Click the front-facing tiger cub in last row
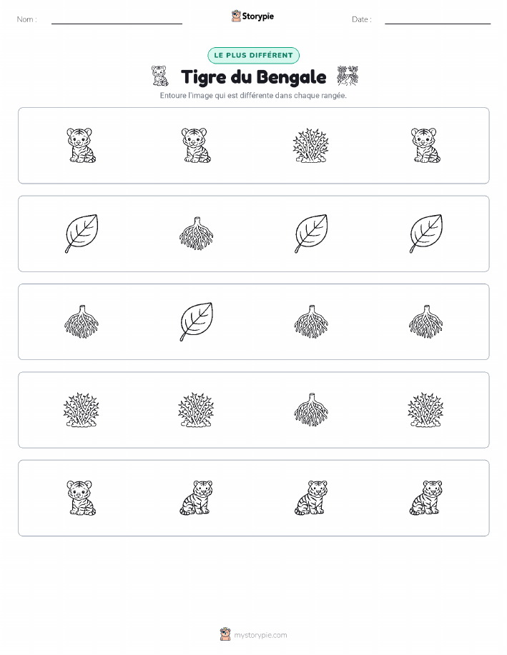This screenshot has height=655, width=507. 81,498
